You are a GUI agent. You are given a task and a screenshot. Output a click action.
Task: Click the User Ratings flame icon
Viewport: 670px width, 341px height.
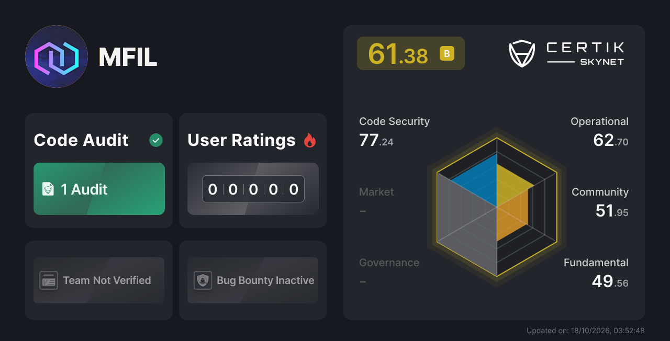(310, 140)
